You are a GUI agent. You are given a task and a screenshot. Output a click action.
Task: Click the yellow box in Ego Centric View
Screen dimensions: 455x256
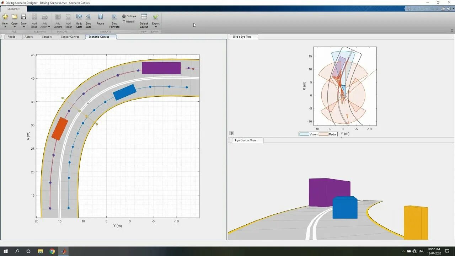pyautogui.click(x=416, y=223)
